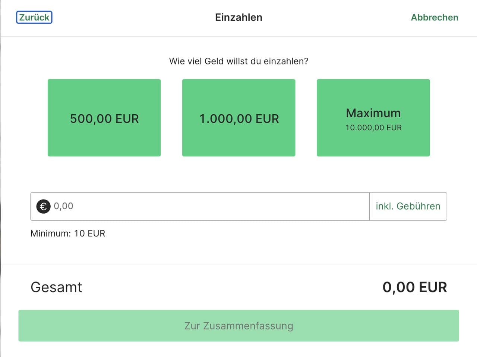This screenshot has height=357, width=477.
Task: Click the Maximum heading text on the tile
Action: tap(373, 113)
